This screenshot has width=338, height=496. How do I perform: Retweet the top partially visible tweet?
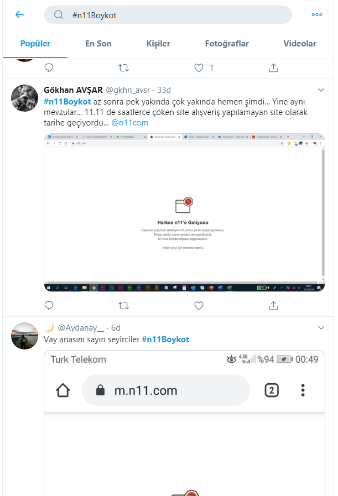click(123, 67)
